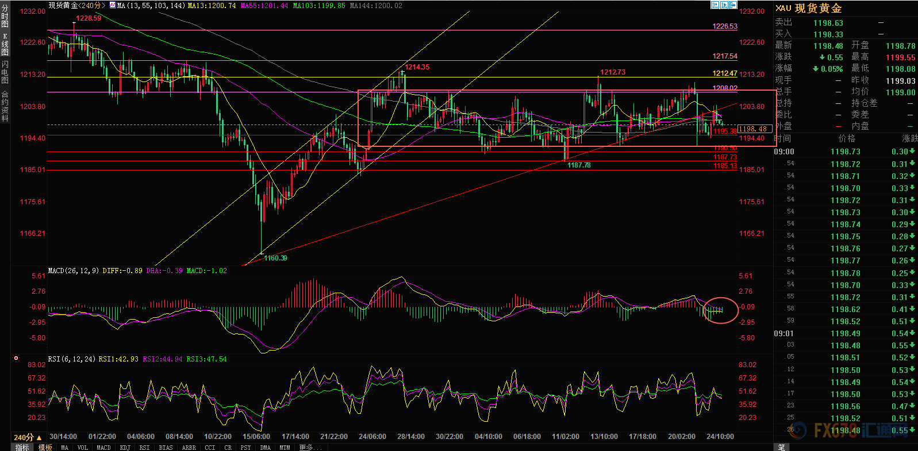Switch to the 分时图 view tab
918x451 pixels.
(x=5, y=16)
